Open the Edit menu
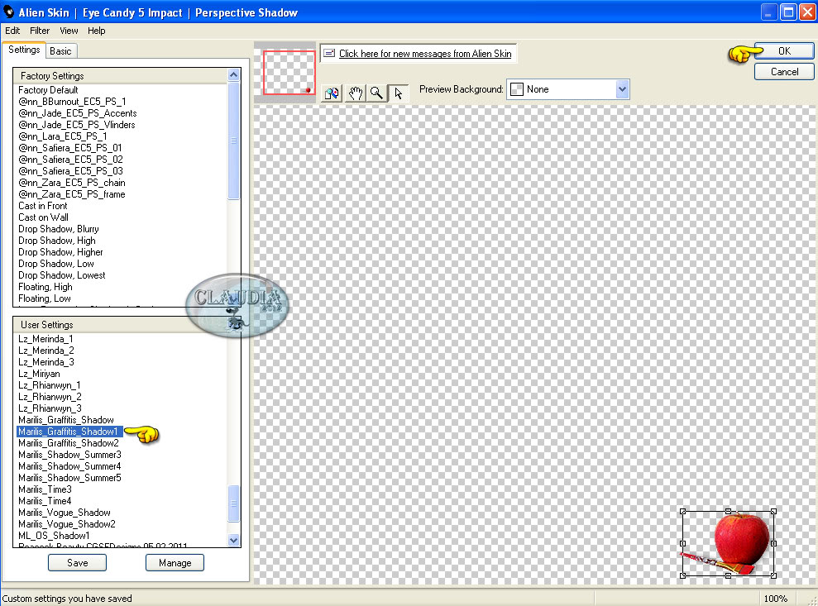The height and width of the screenshot is (606, 818). (12, 31)
